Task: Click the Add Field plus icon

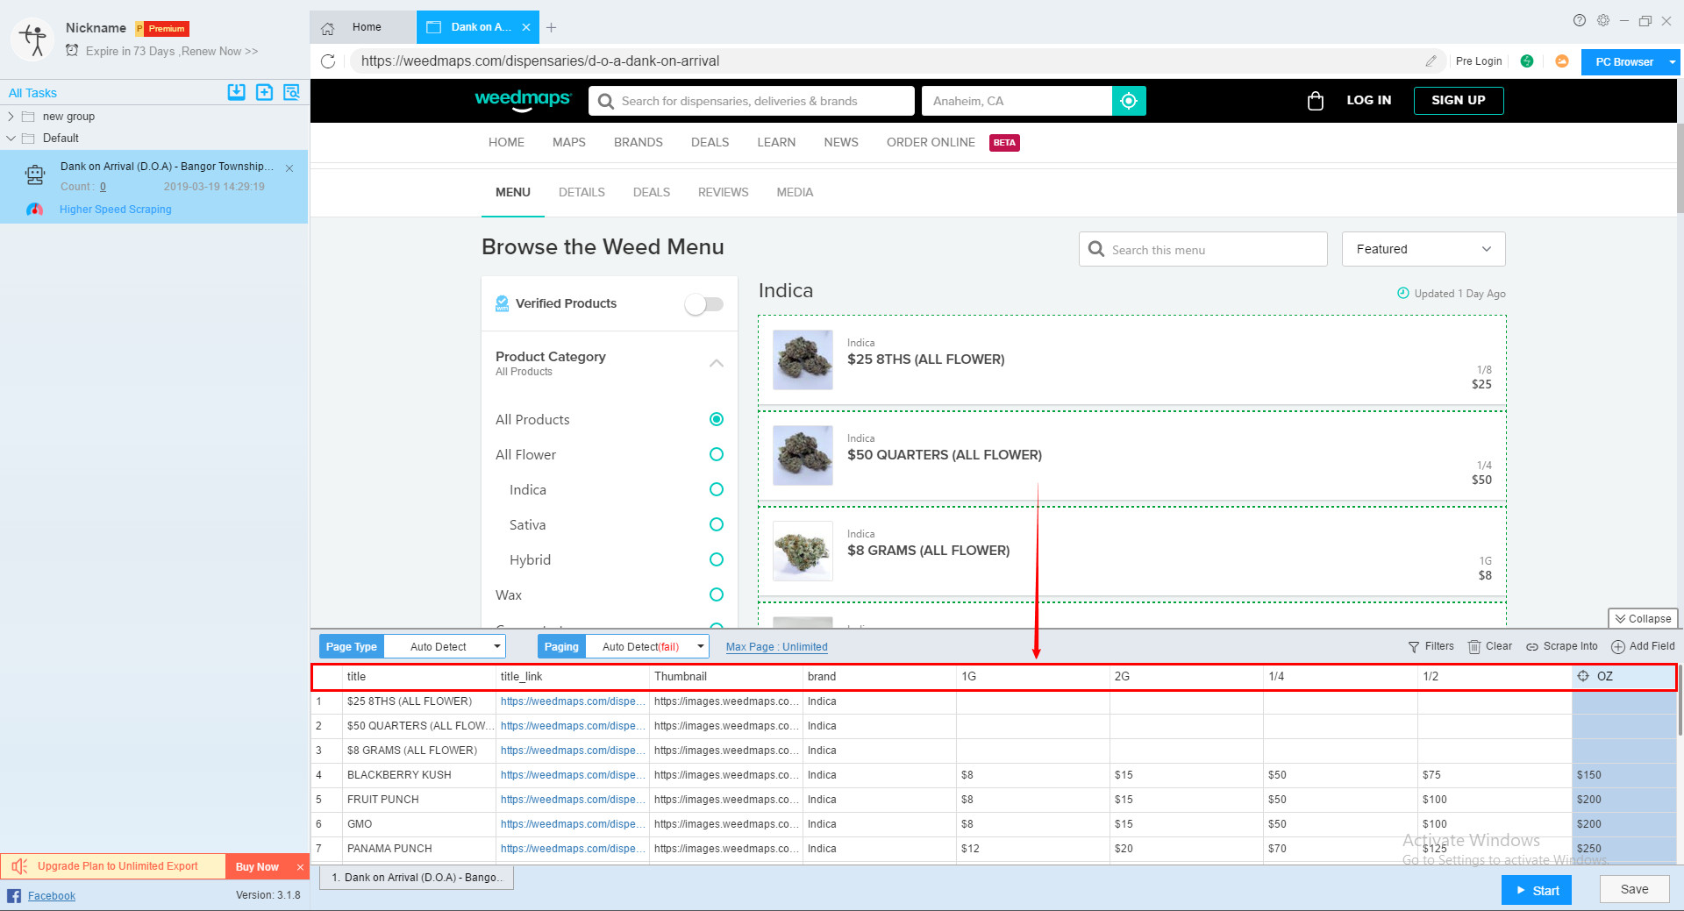Action: [1618, 647]
